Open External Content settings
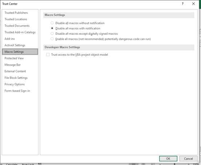The height and width of the screenshot is (165, 201). [x=15, y=71]
